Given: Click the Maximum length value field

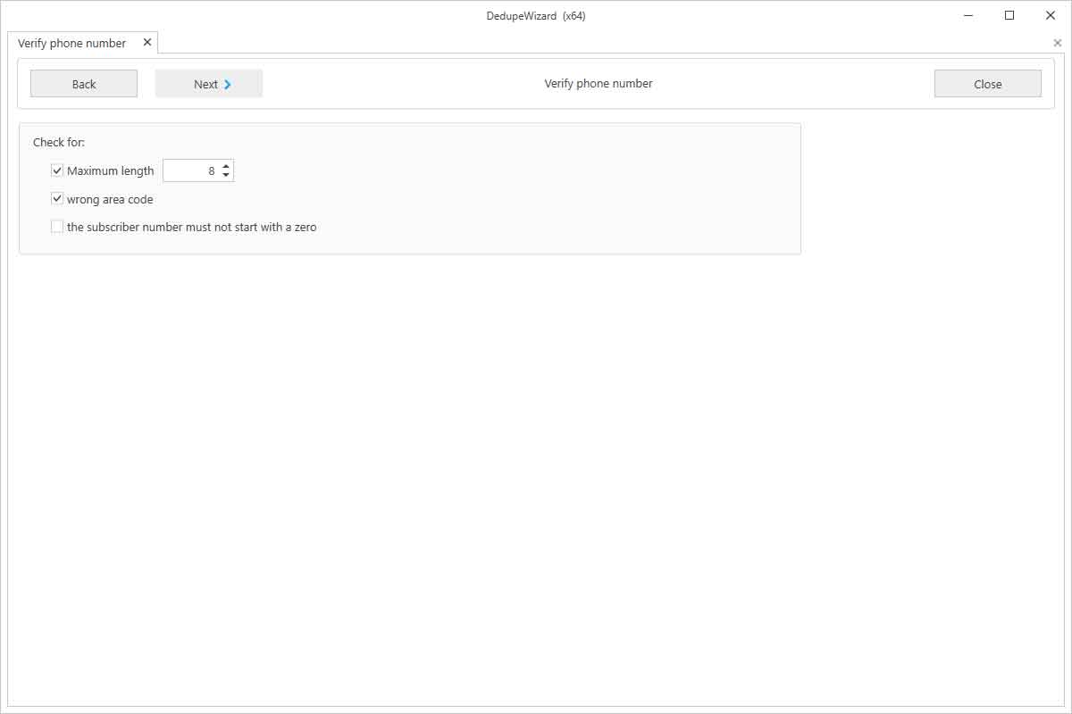Looking at the screenshot, I should (x=191, y=170).
